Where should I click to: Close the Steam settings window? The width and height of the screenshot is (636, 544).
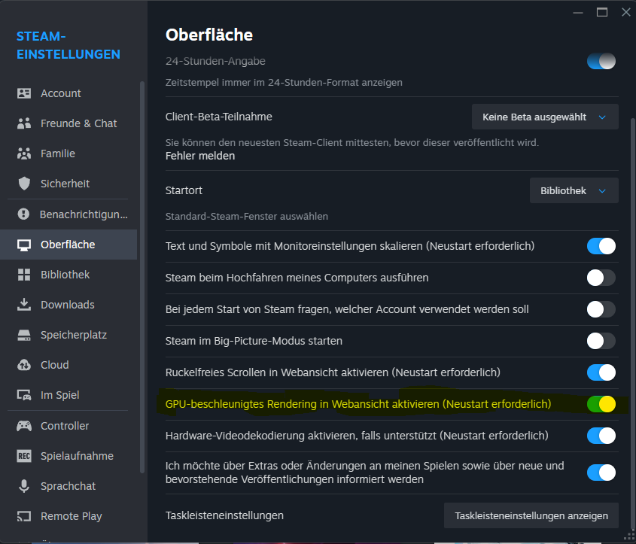pos(626,12)
